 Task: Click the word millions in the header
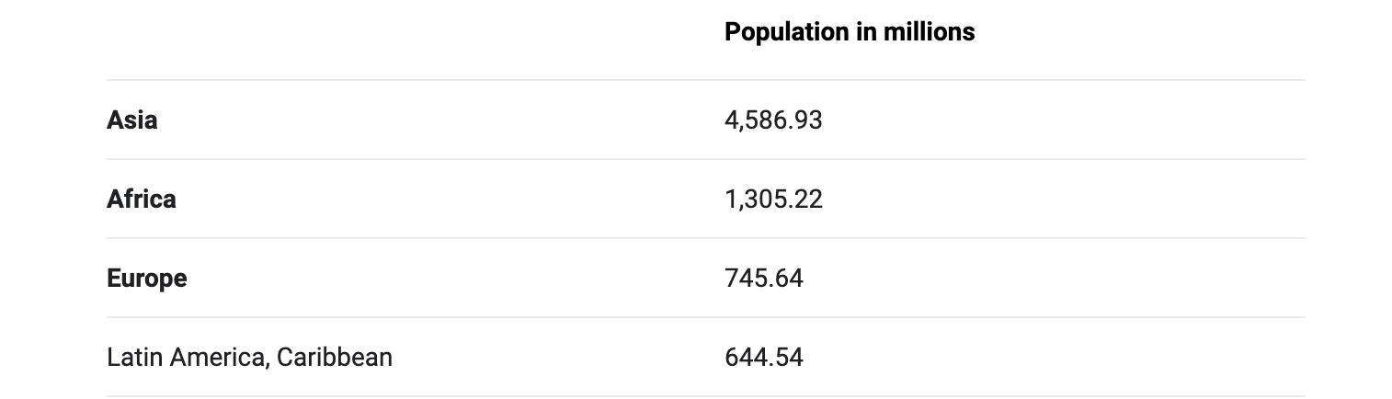pyautogui.click(x=929, y=32)
